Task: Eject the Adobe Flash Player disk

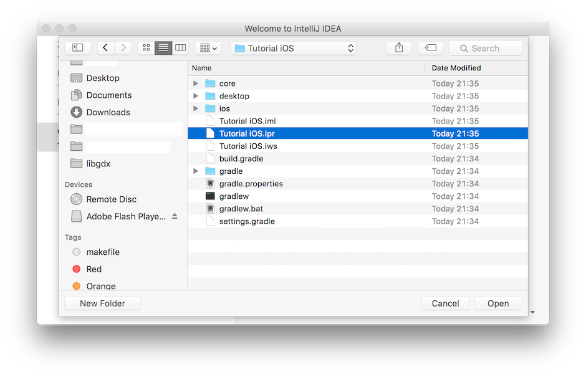Action: [x=175, y=216]
